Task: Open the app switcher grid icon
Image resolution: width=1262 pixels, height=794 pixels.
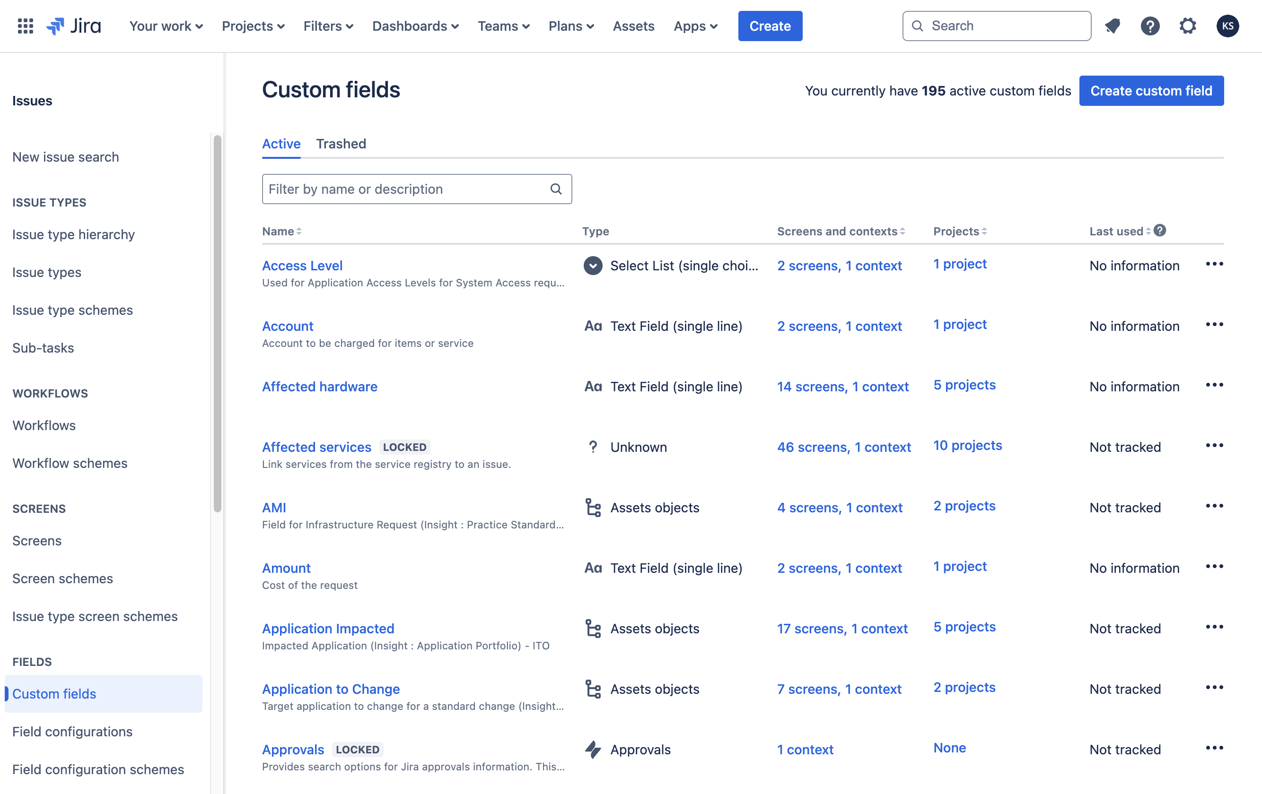Action: pyautogui.click(x=25, y=26)
